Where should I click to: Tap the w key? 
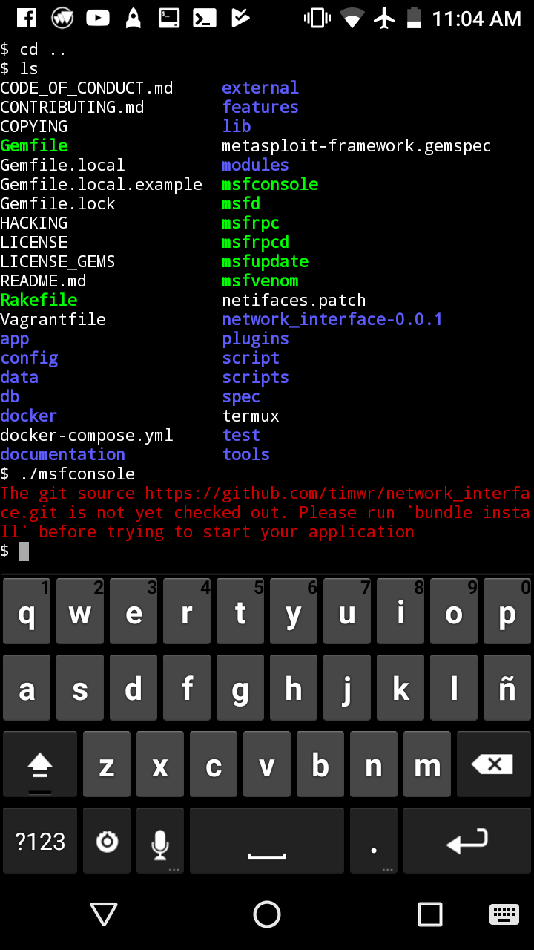click(80, 612)
